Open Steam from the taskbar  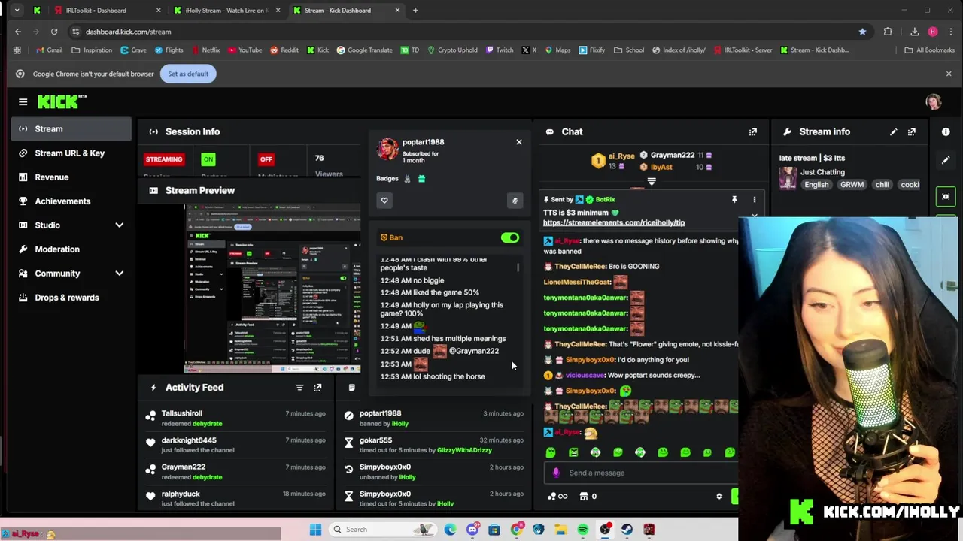coord(627,530)
